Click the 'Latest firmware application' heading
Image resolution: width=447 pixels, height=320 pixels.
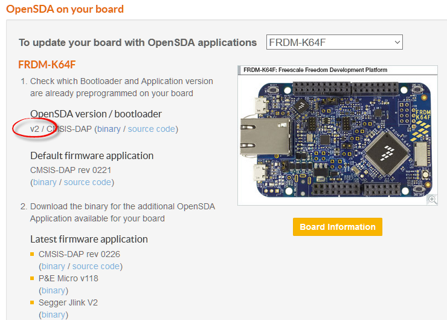point(89,239)
